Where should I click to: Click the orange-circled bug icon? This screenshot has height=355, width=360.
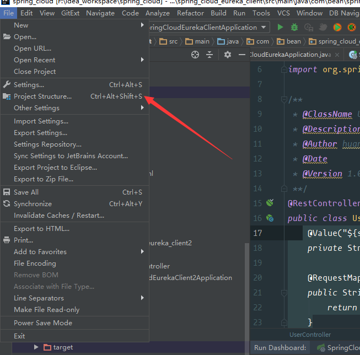point(352,28)
